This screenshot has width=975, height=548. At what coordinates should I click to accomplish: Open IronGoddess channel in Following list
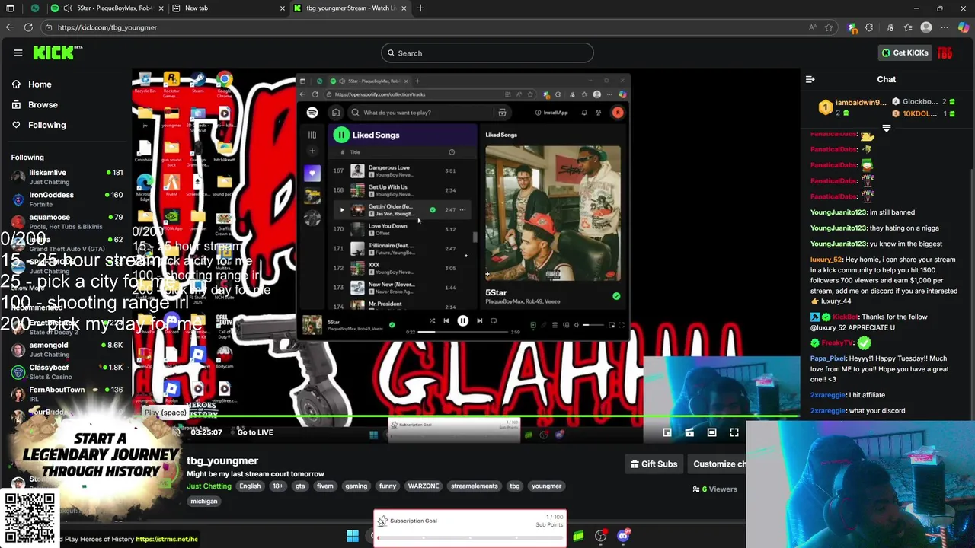point(67,199)
